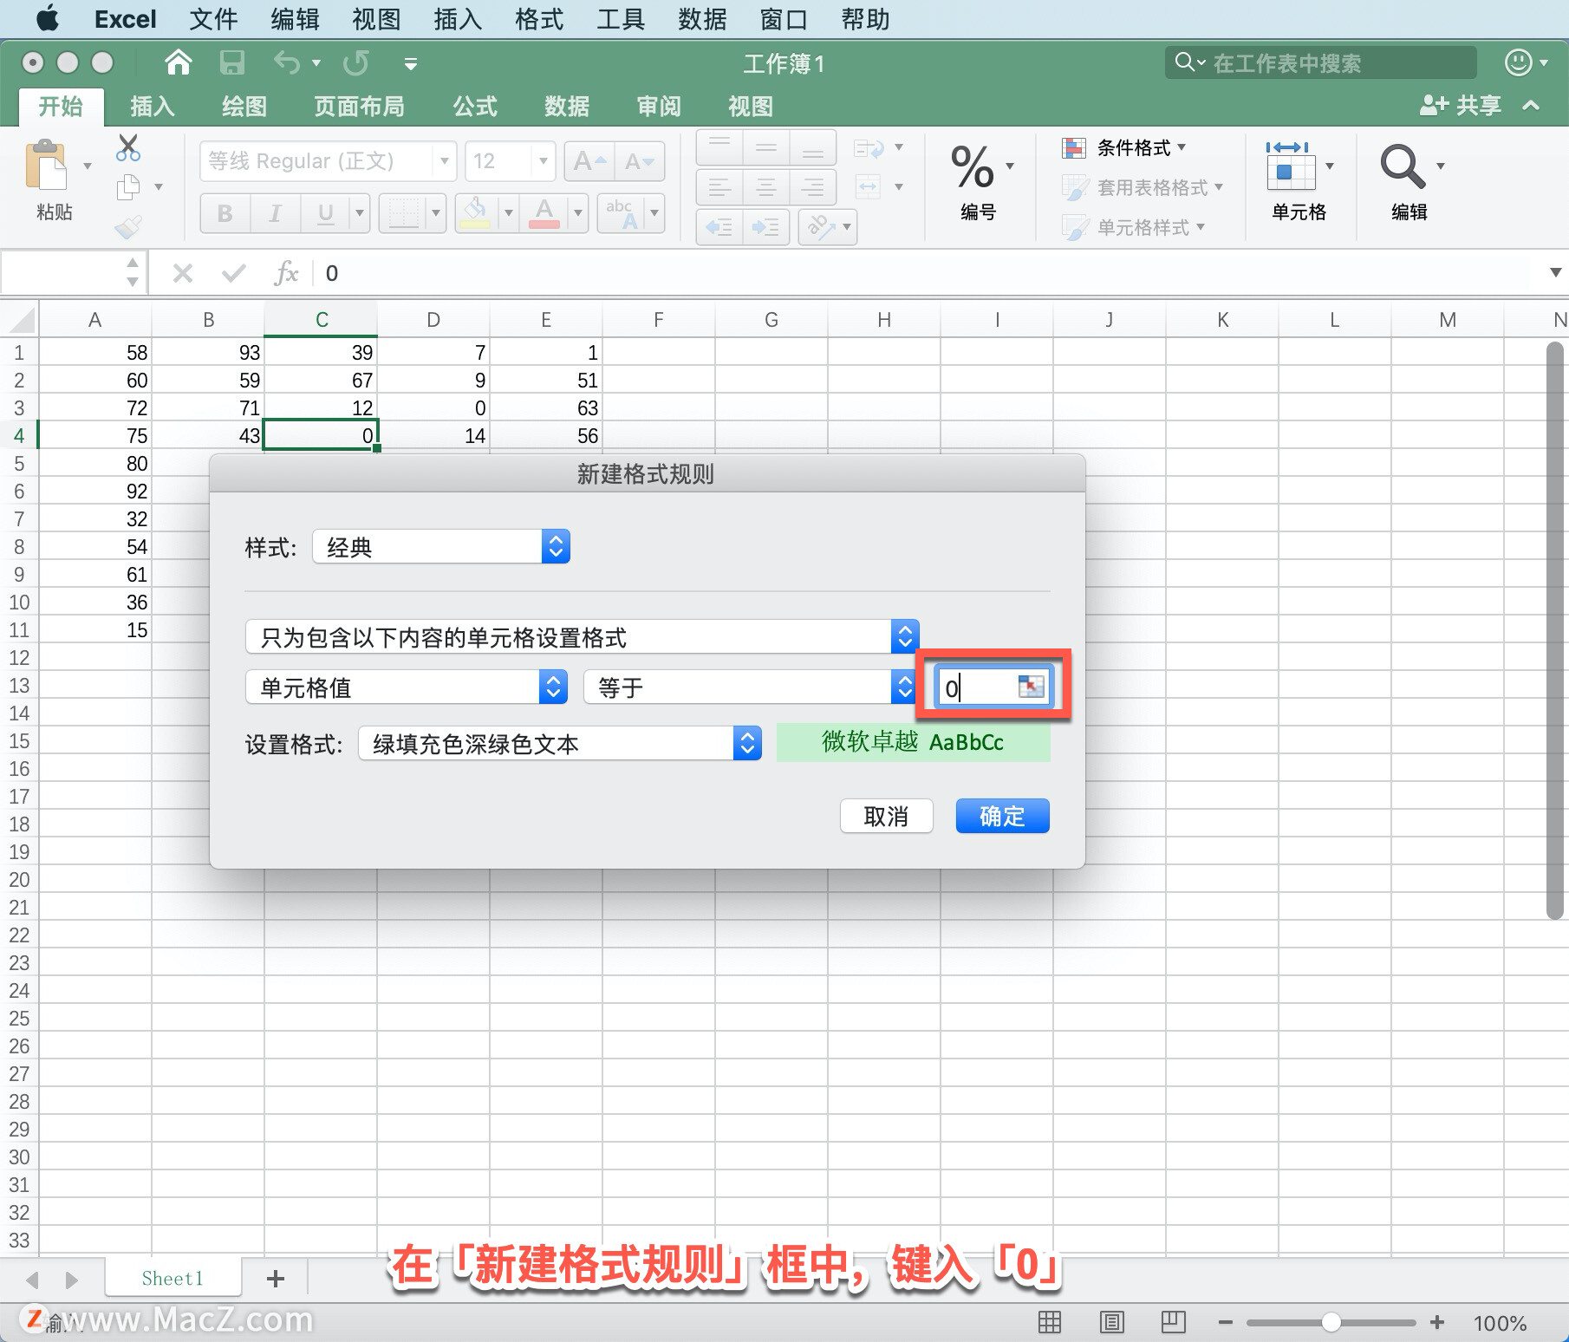
Task: Open the 审阅 ribbon tab
Action: pyautogui.click(x=659, y=107)
